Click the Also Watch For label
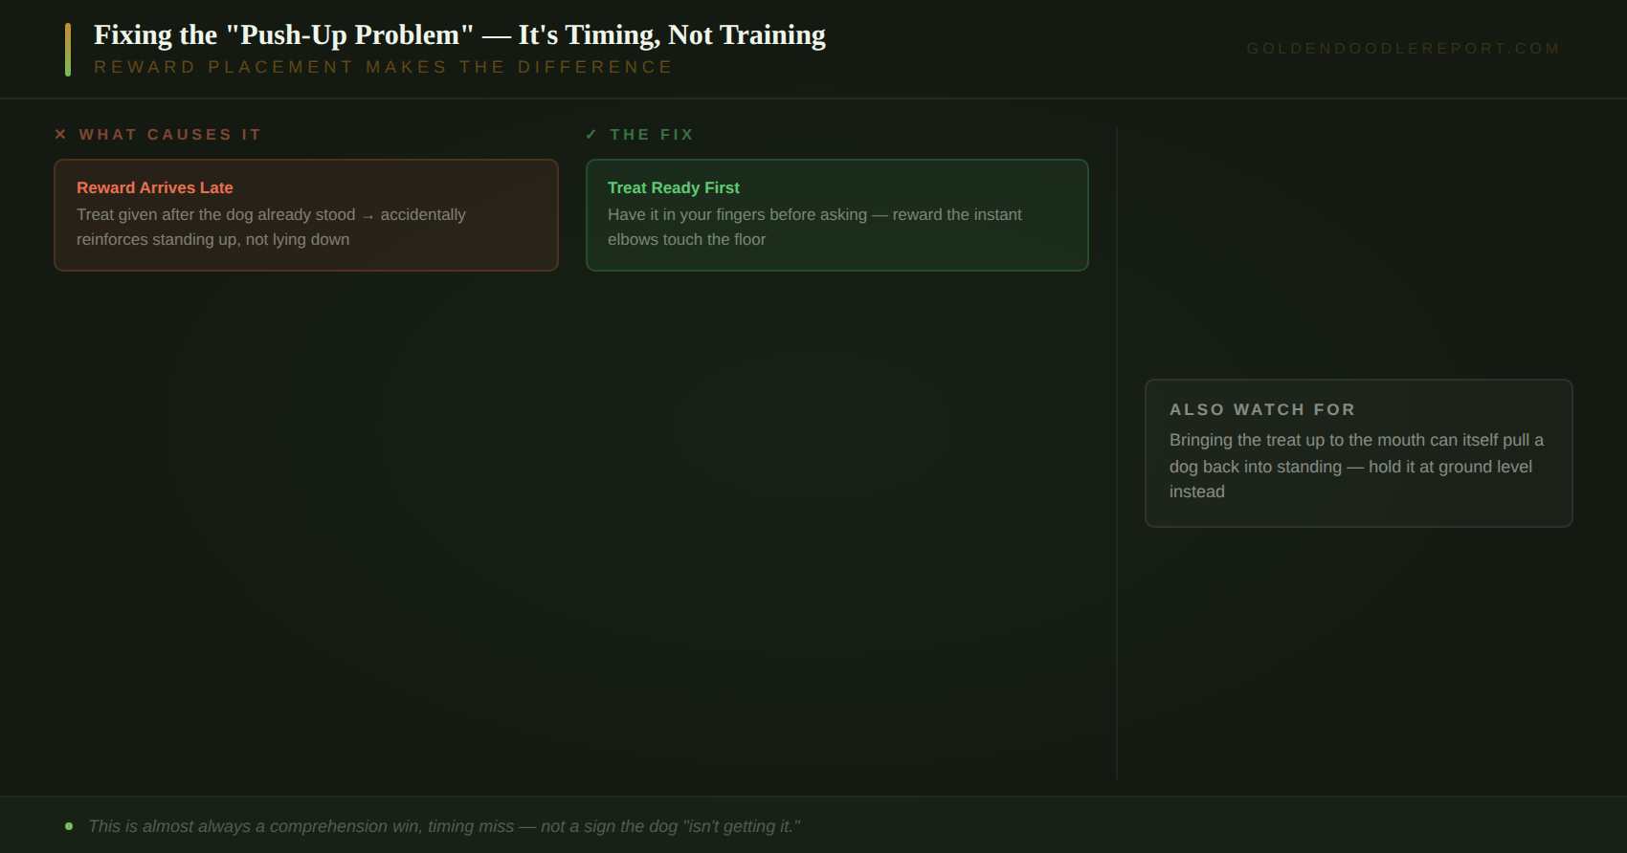Screen dimensions: 1627x853 click(1262, 409)
